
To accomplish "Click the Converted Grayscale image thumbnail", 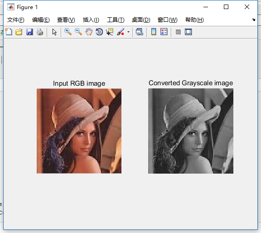I will pos(191,131).
